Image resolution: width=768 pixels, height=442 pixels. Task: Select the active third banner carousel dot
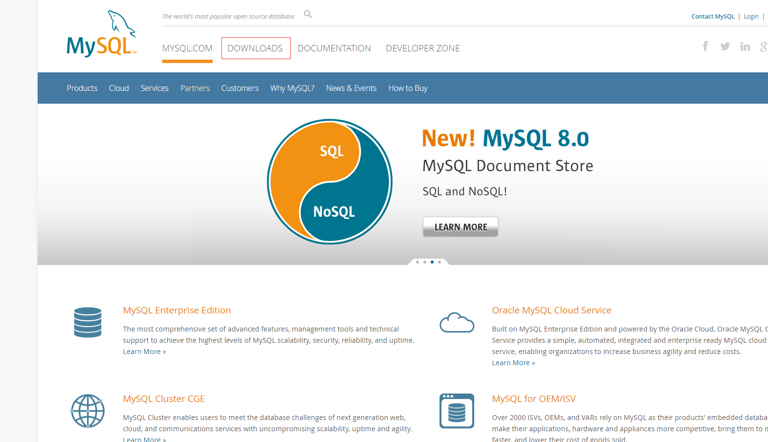[x=432, y=262]
